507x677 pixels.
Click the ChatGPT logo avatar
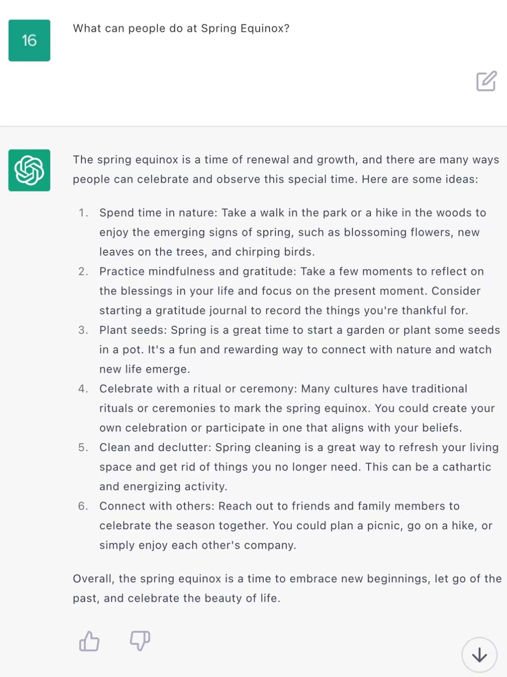[29, 170]
